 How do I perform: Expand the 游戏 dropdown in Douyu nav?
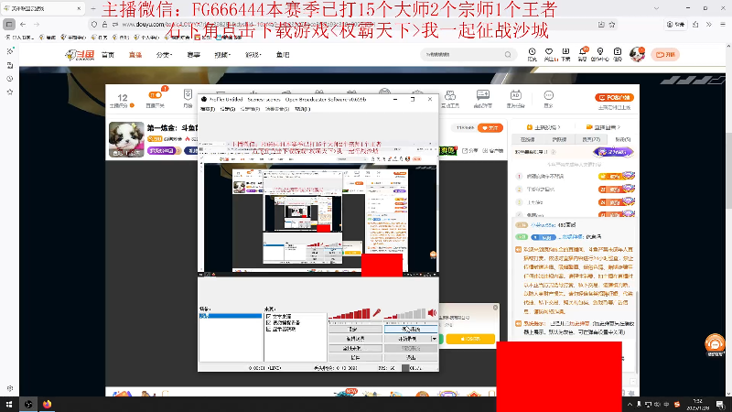(x=253, y=55)
